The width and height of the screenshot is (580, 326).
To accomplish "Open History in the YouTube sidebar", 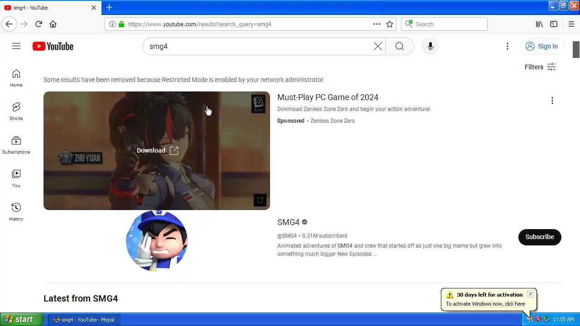I will pos(16,212).
